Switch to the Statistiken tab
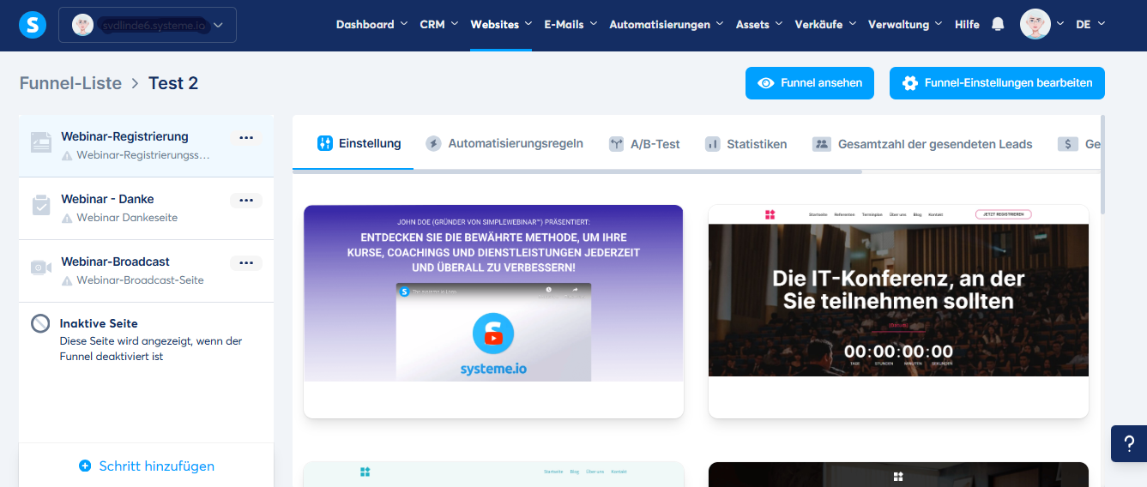Image resolution: width=1147 pixels, height=487 pixels. point(746,144)
